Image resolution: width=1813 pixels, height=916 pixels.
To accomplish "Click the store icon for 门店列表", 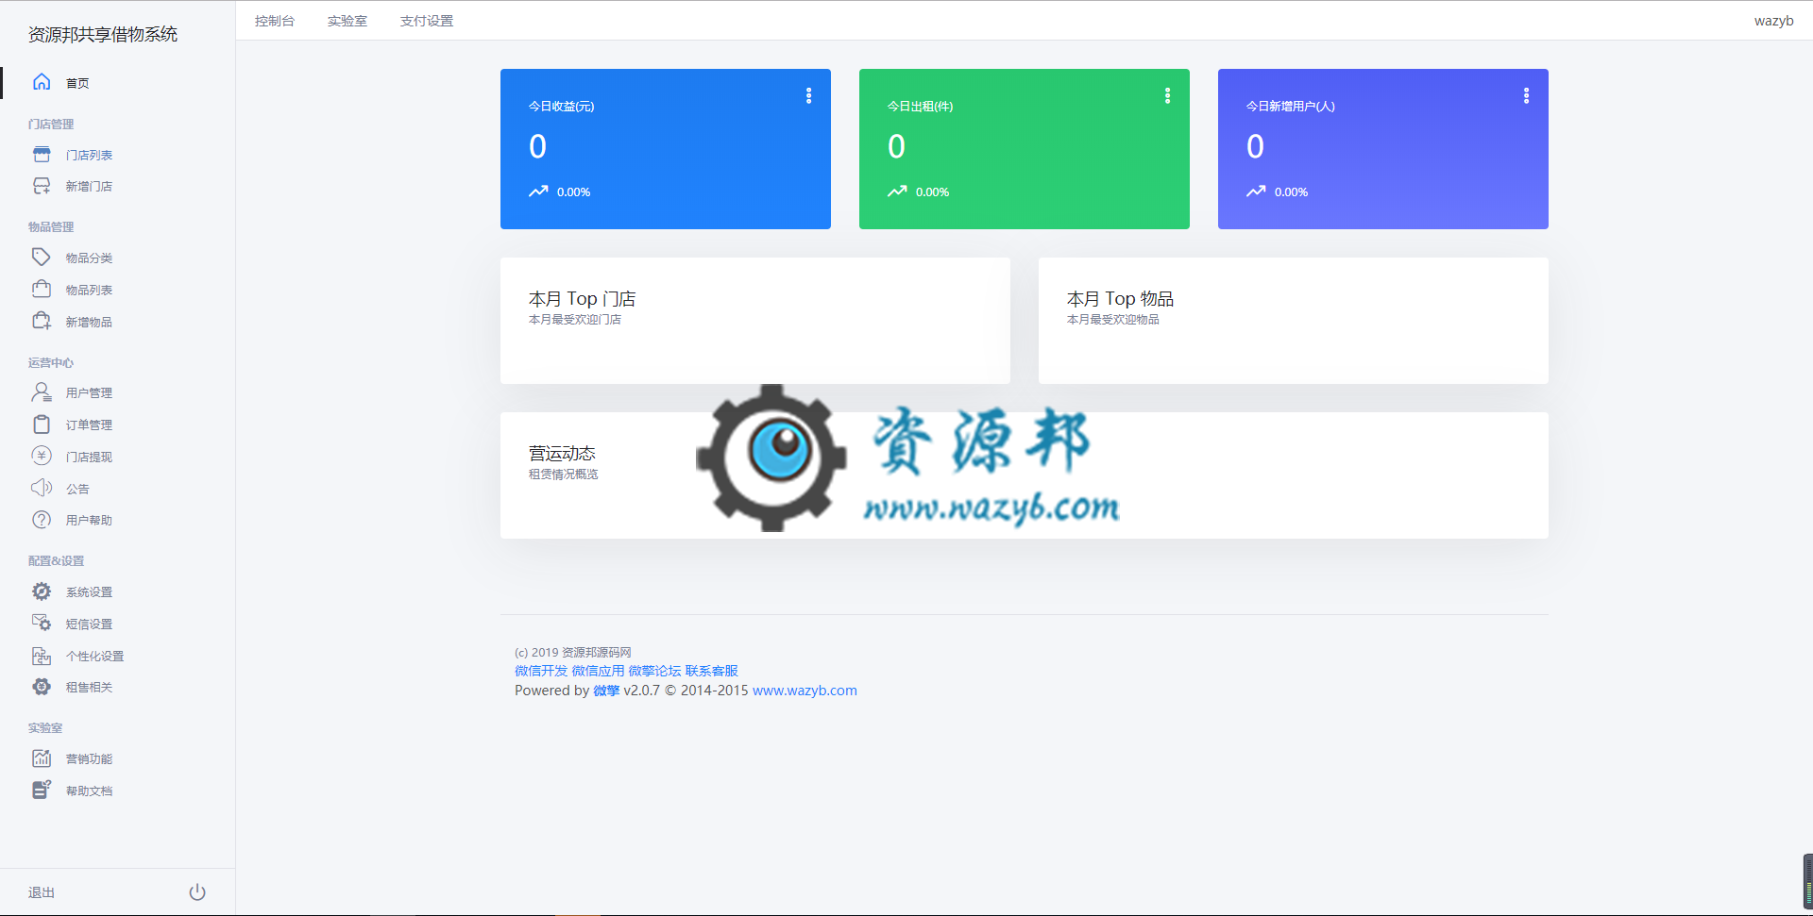I will [x=42, y=154].
